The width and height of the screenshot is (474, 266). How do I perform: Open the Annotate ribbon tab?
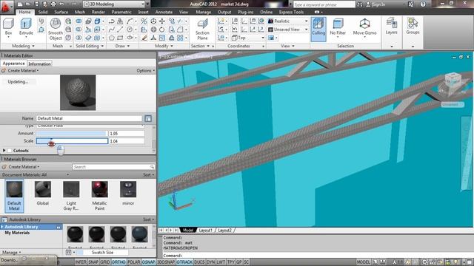click(164, 12)
